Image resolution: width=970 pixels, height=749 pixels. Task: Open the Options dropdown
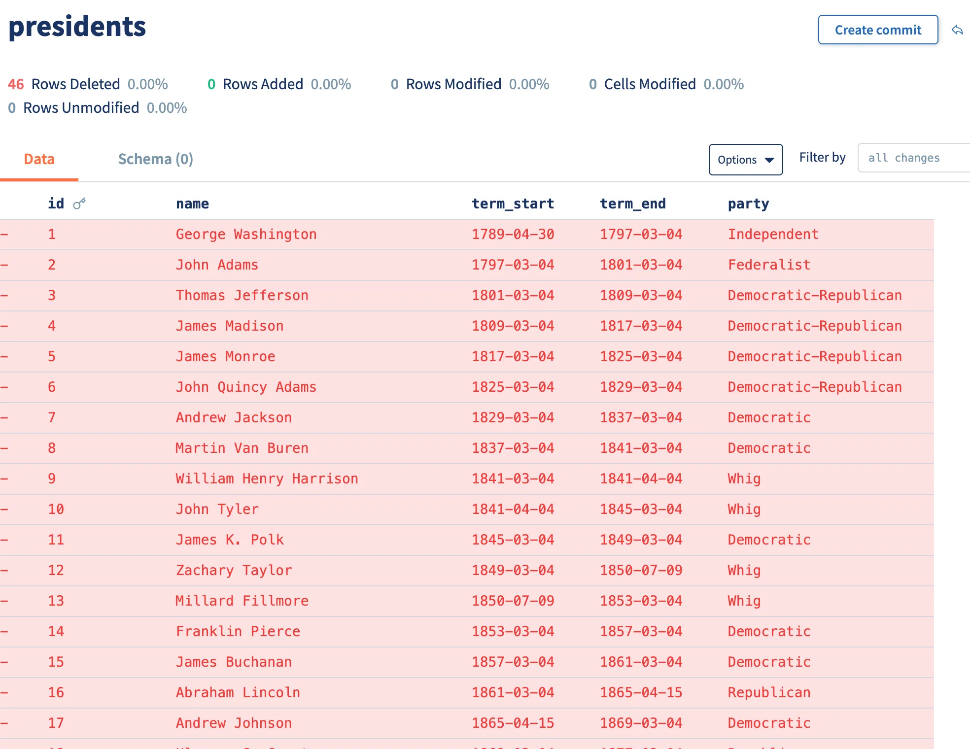point(745,160)
